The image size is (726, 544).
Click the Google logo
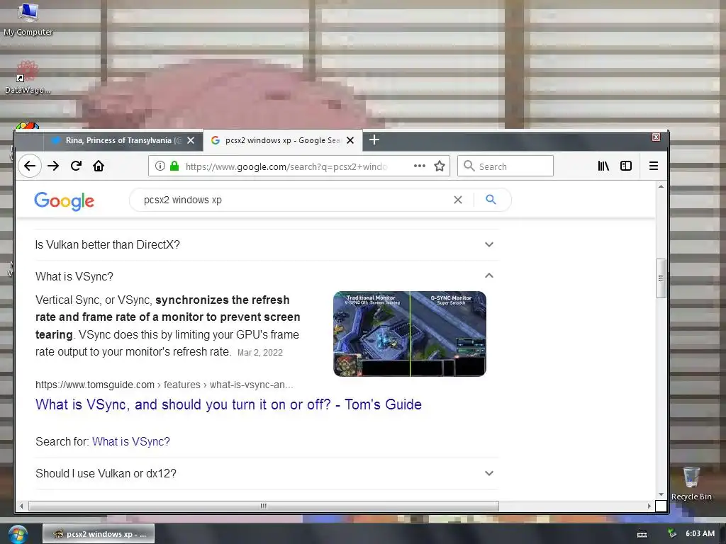coord(65,200)
